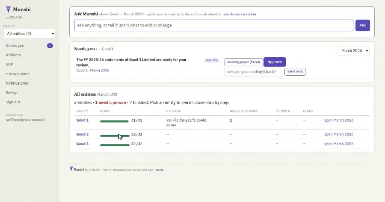Click the red '1' in Needs a person column

pos(231,120)
